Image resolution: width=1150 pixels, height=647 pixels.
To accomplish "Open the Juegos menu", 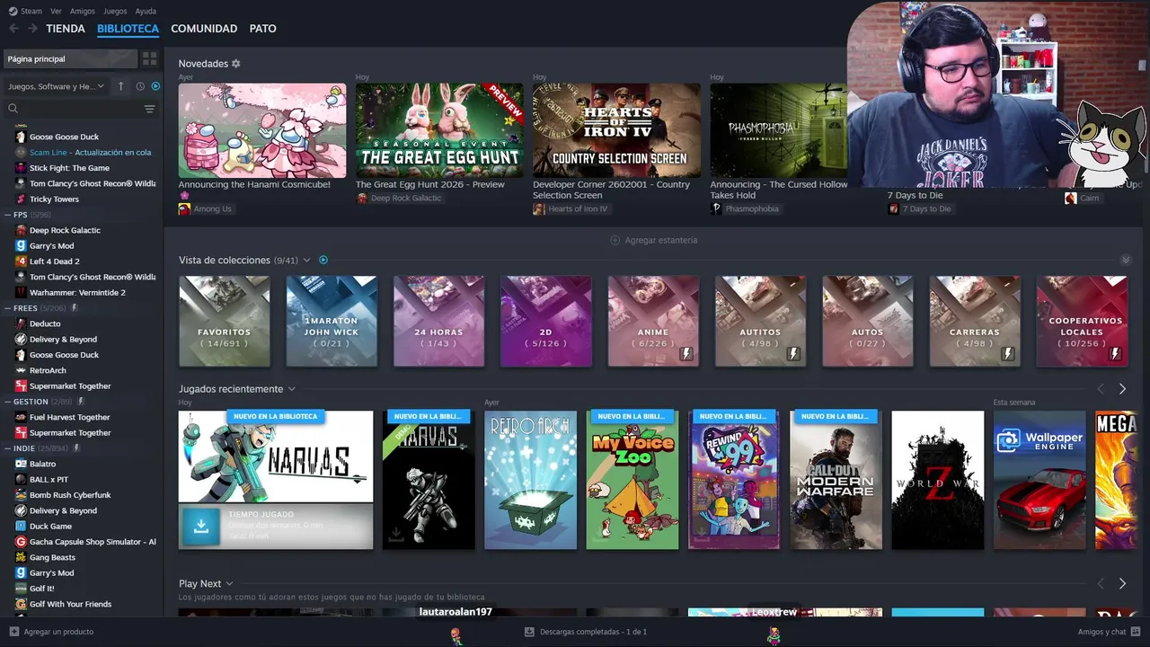I will click(115, 11).
